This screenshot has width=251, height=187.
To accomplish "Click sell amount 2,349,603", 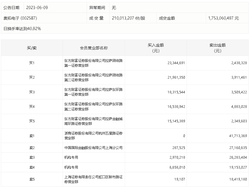I will (239, 121).
